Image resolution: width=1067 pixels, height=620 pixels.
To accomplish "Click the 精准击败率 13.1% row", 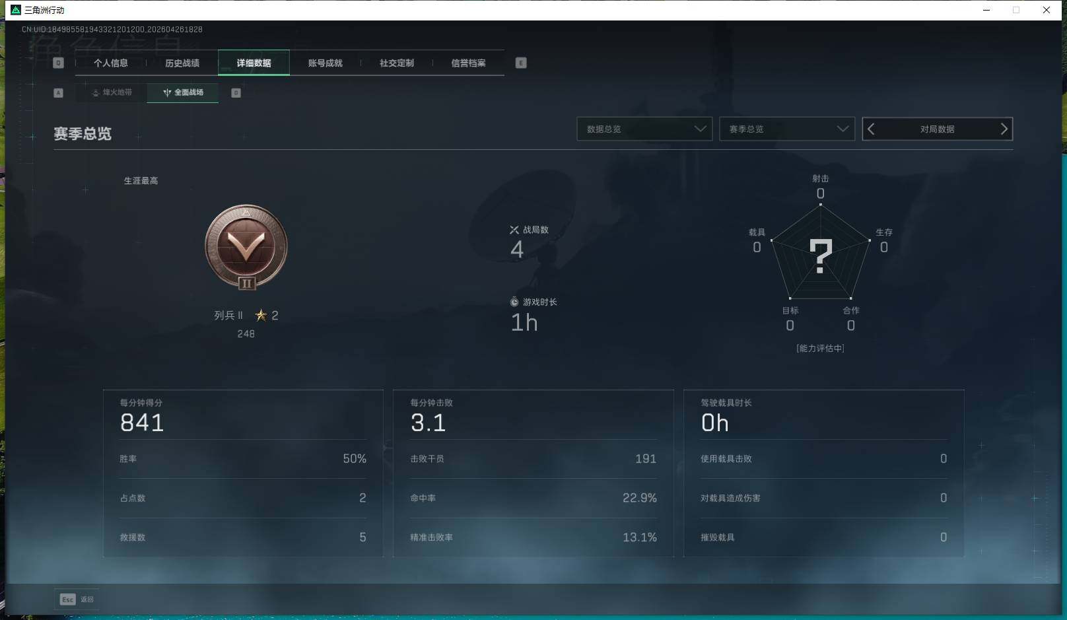I will (533, 537).
